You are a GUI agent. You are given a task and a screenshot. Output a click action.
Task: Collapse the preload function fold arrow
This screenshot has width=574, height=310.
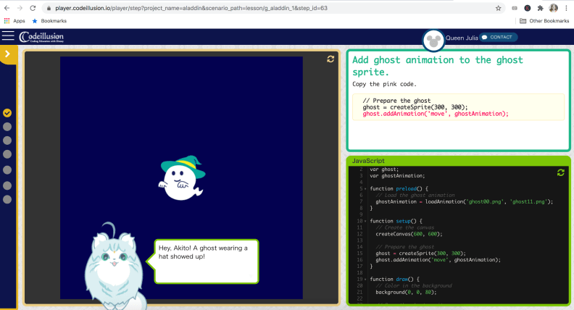coord(365,189)
